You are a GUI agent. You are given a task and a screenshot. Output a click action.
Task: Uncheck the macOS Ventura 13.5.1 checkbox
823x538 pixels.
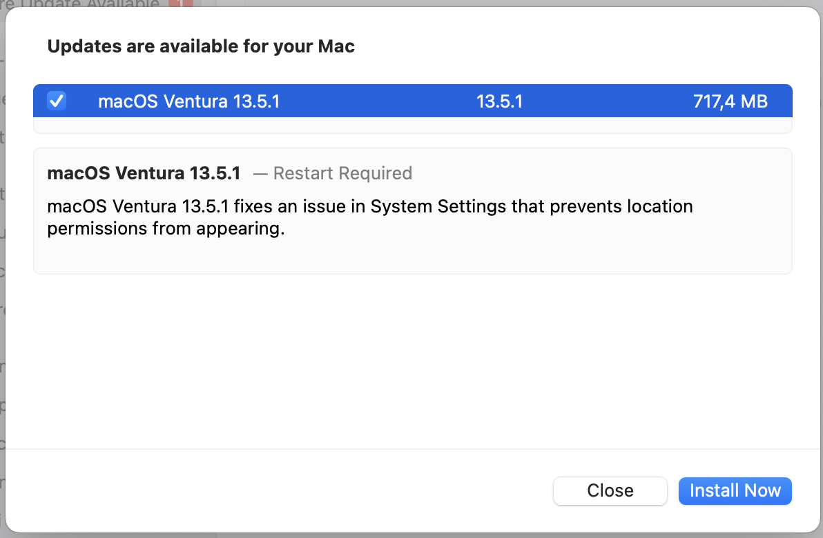pos(56,101)
